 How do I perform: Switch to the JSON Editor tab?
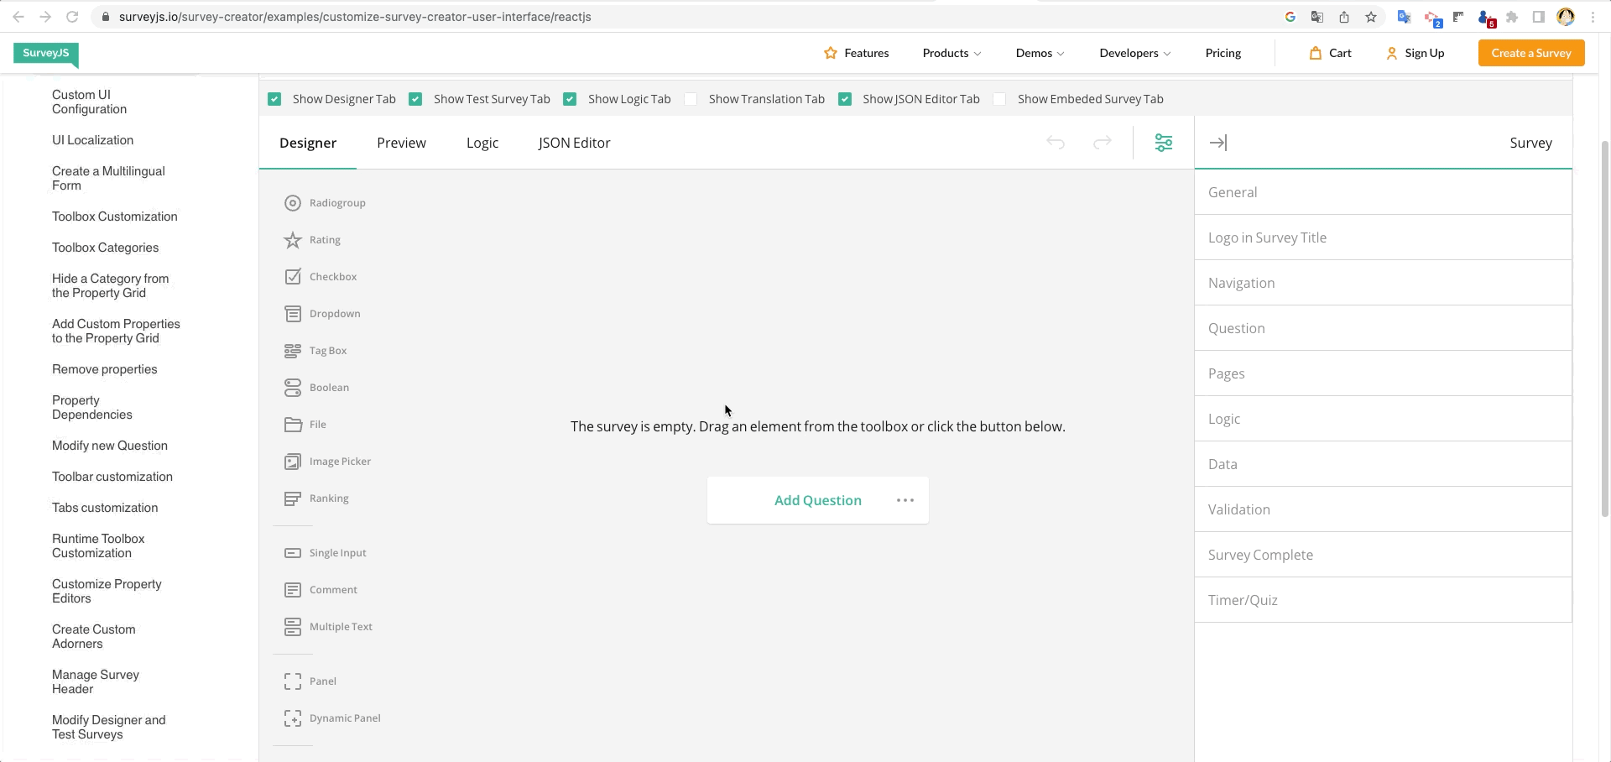(x=574, y=143)
